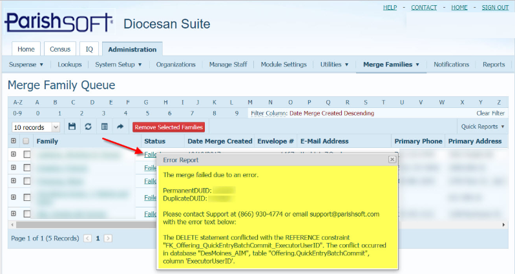515x274 pixels.
Task: Sort by the Family column header
Action: click(x=47, y=141)
